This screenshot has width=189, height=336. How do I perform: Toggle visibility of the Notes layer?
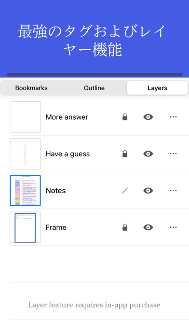click(148, 191)
